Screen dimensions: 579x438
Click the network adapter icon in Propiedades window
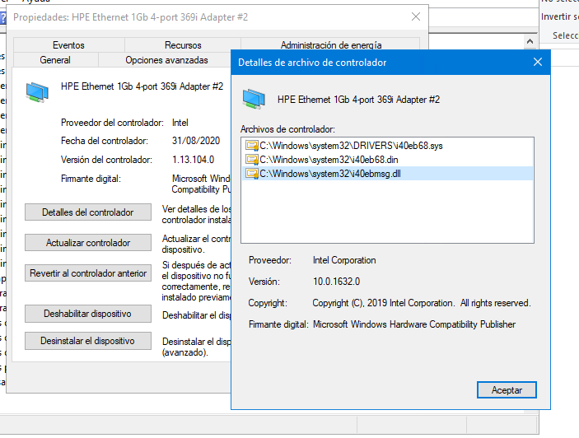click(37, 92)
